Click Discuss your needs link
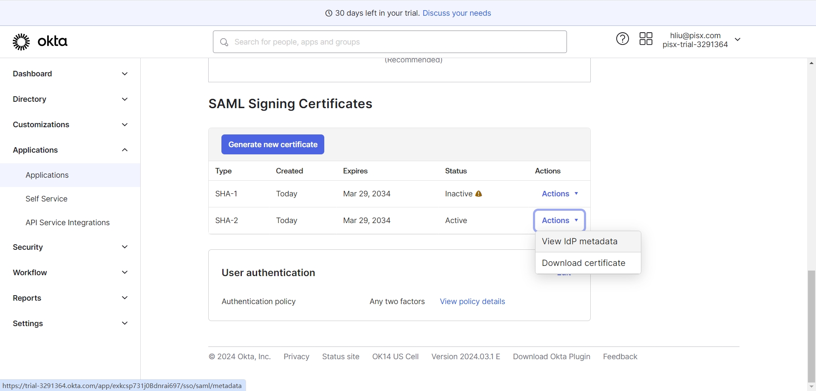816x391 pixels. pos(456,13)
